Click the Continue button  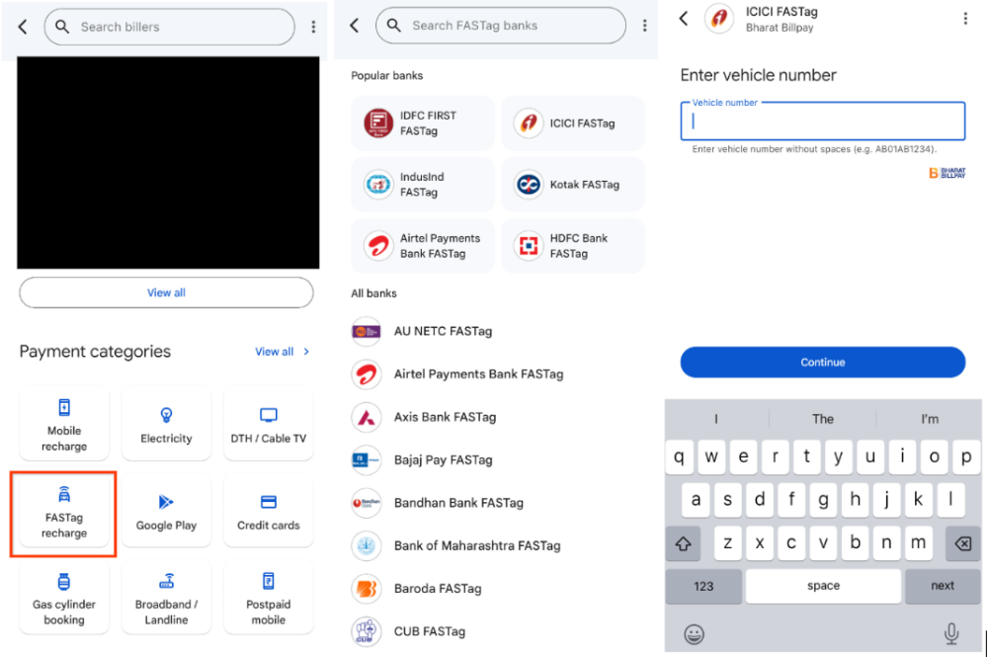tap(823, 362)
